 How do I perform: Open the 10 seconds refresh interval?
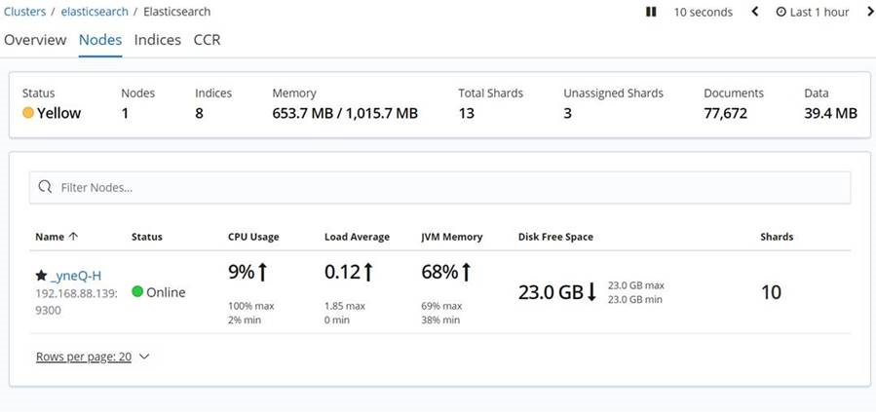click(x=703, y=12)
